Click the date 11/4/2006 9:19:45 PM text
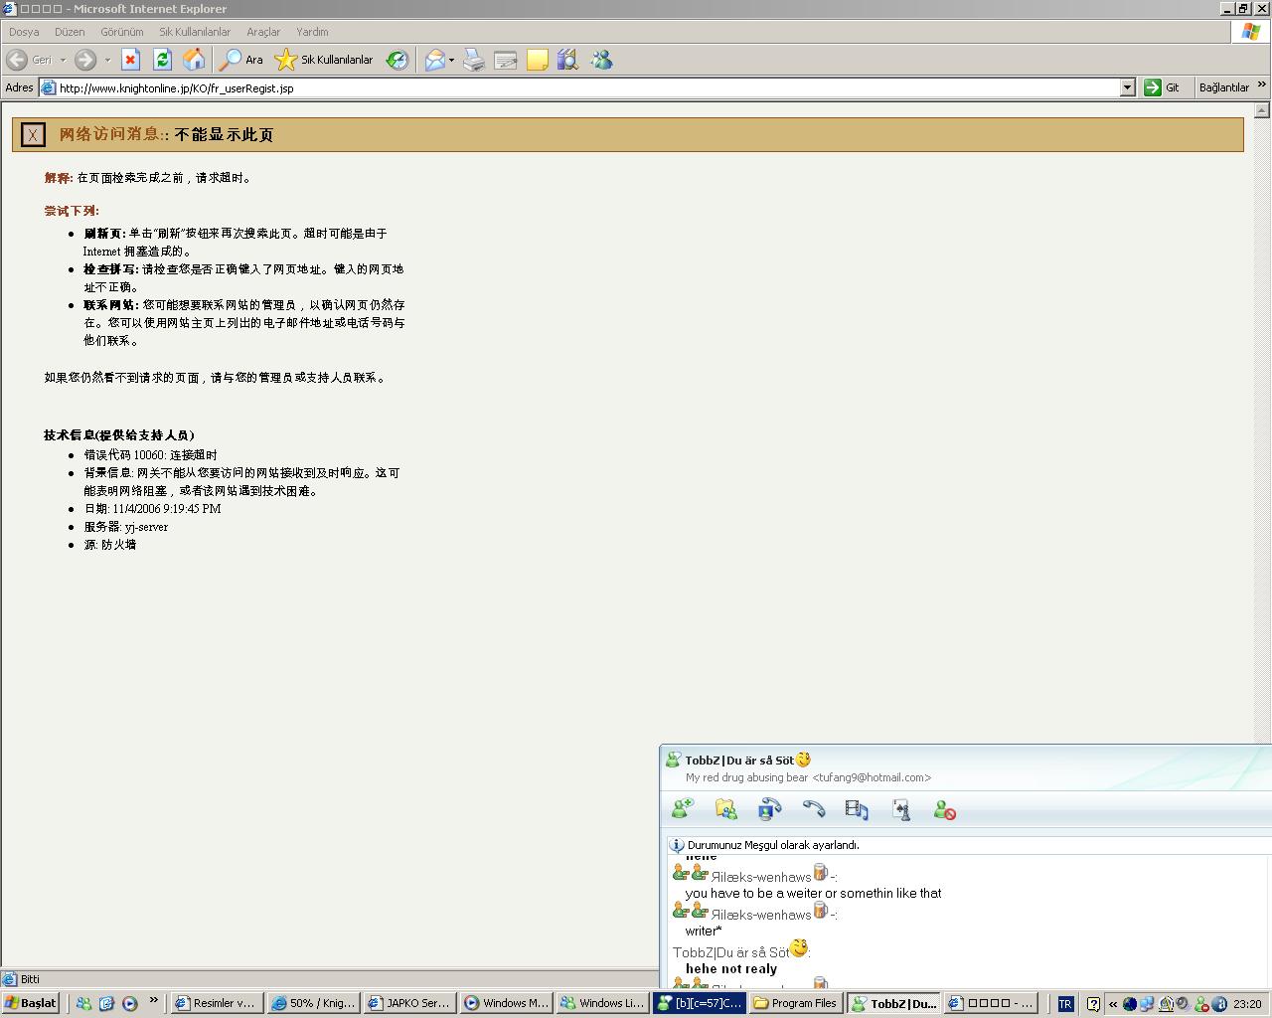 [167, 509]
